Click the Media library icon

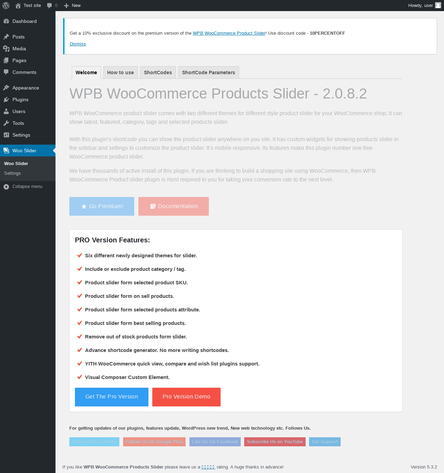point(6,49)
